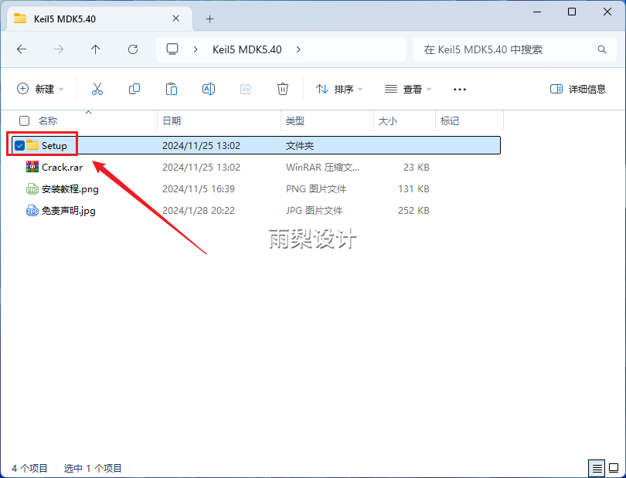The width and height of the screenshot is (626, 478).
Task: Sort by the 标记 column header
Action: pyautogui.click(x=450, y=120)
